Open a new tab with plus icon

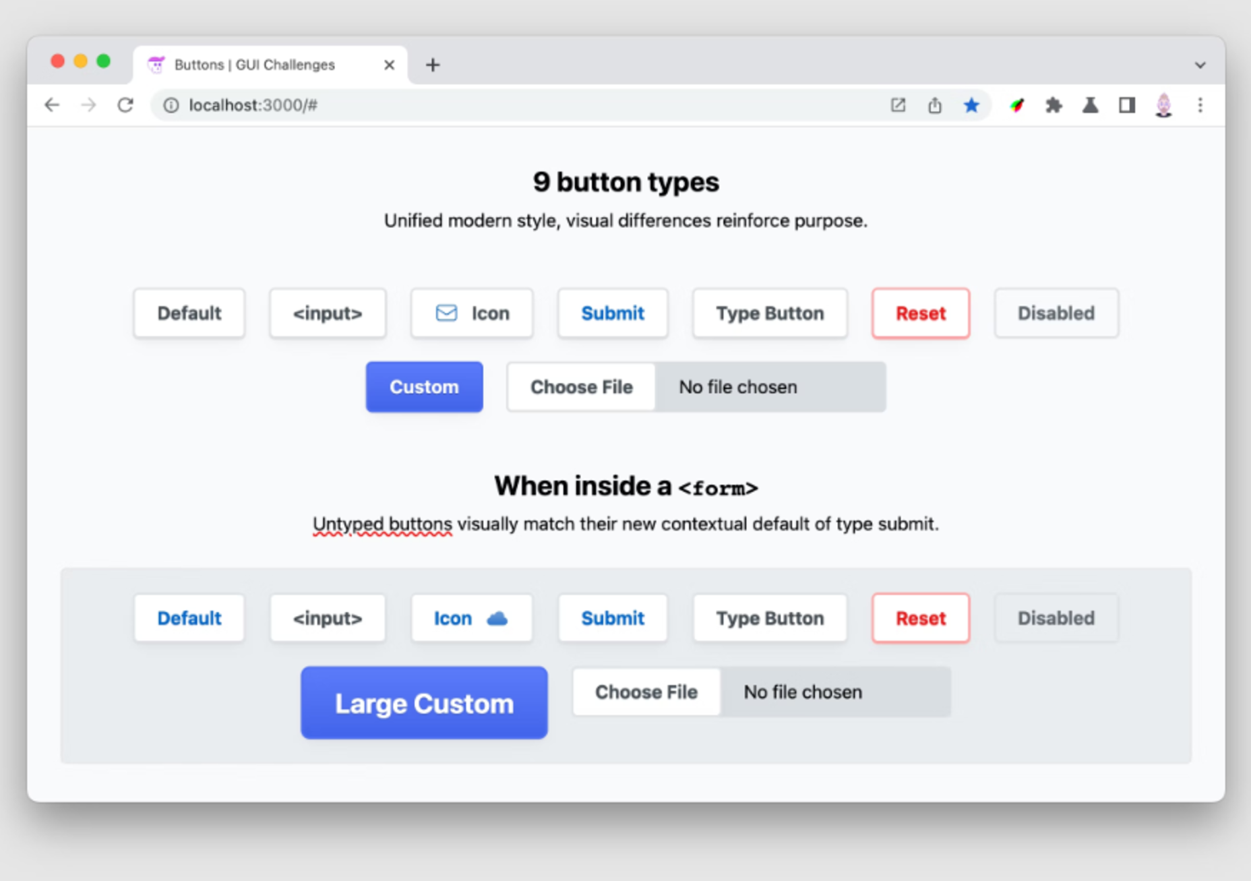coord(433,65)
